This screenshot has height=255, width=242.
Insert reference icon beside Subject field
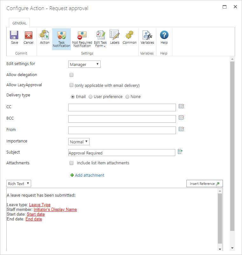click(180, 151)
